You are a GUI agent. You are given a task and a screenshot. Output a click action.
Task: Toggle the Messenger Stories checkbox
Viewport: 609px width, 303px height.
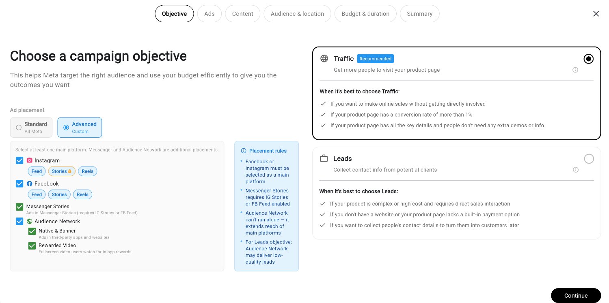tap(19, 207)
